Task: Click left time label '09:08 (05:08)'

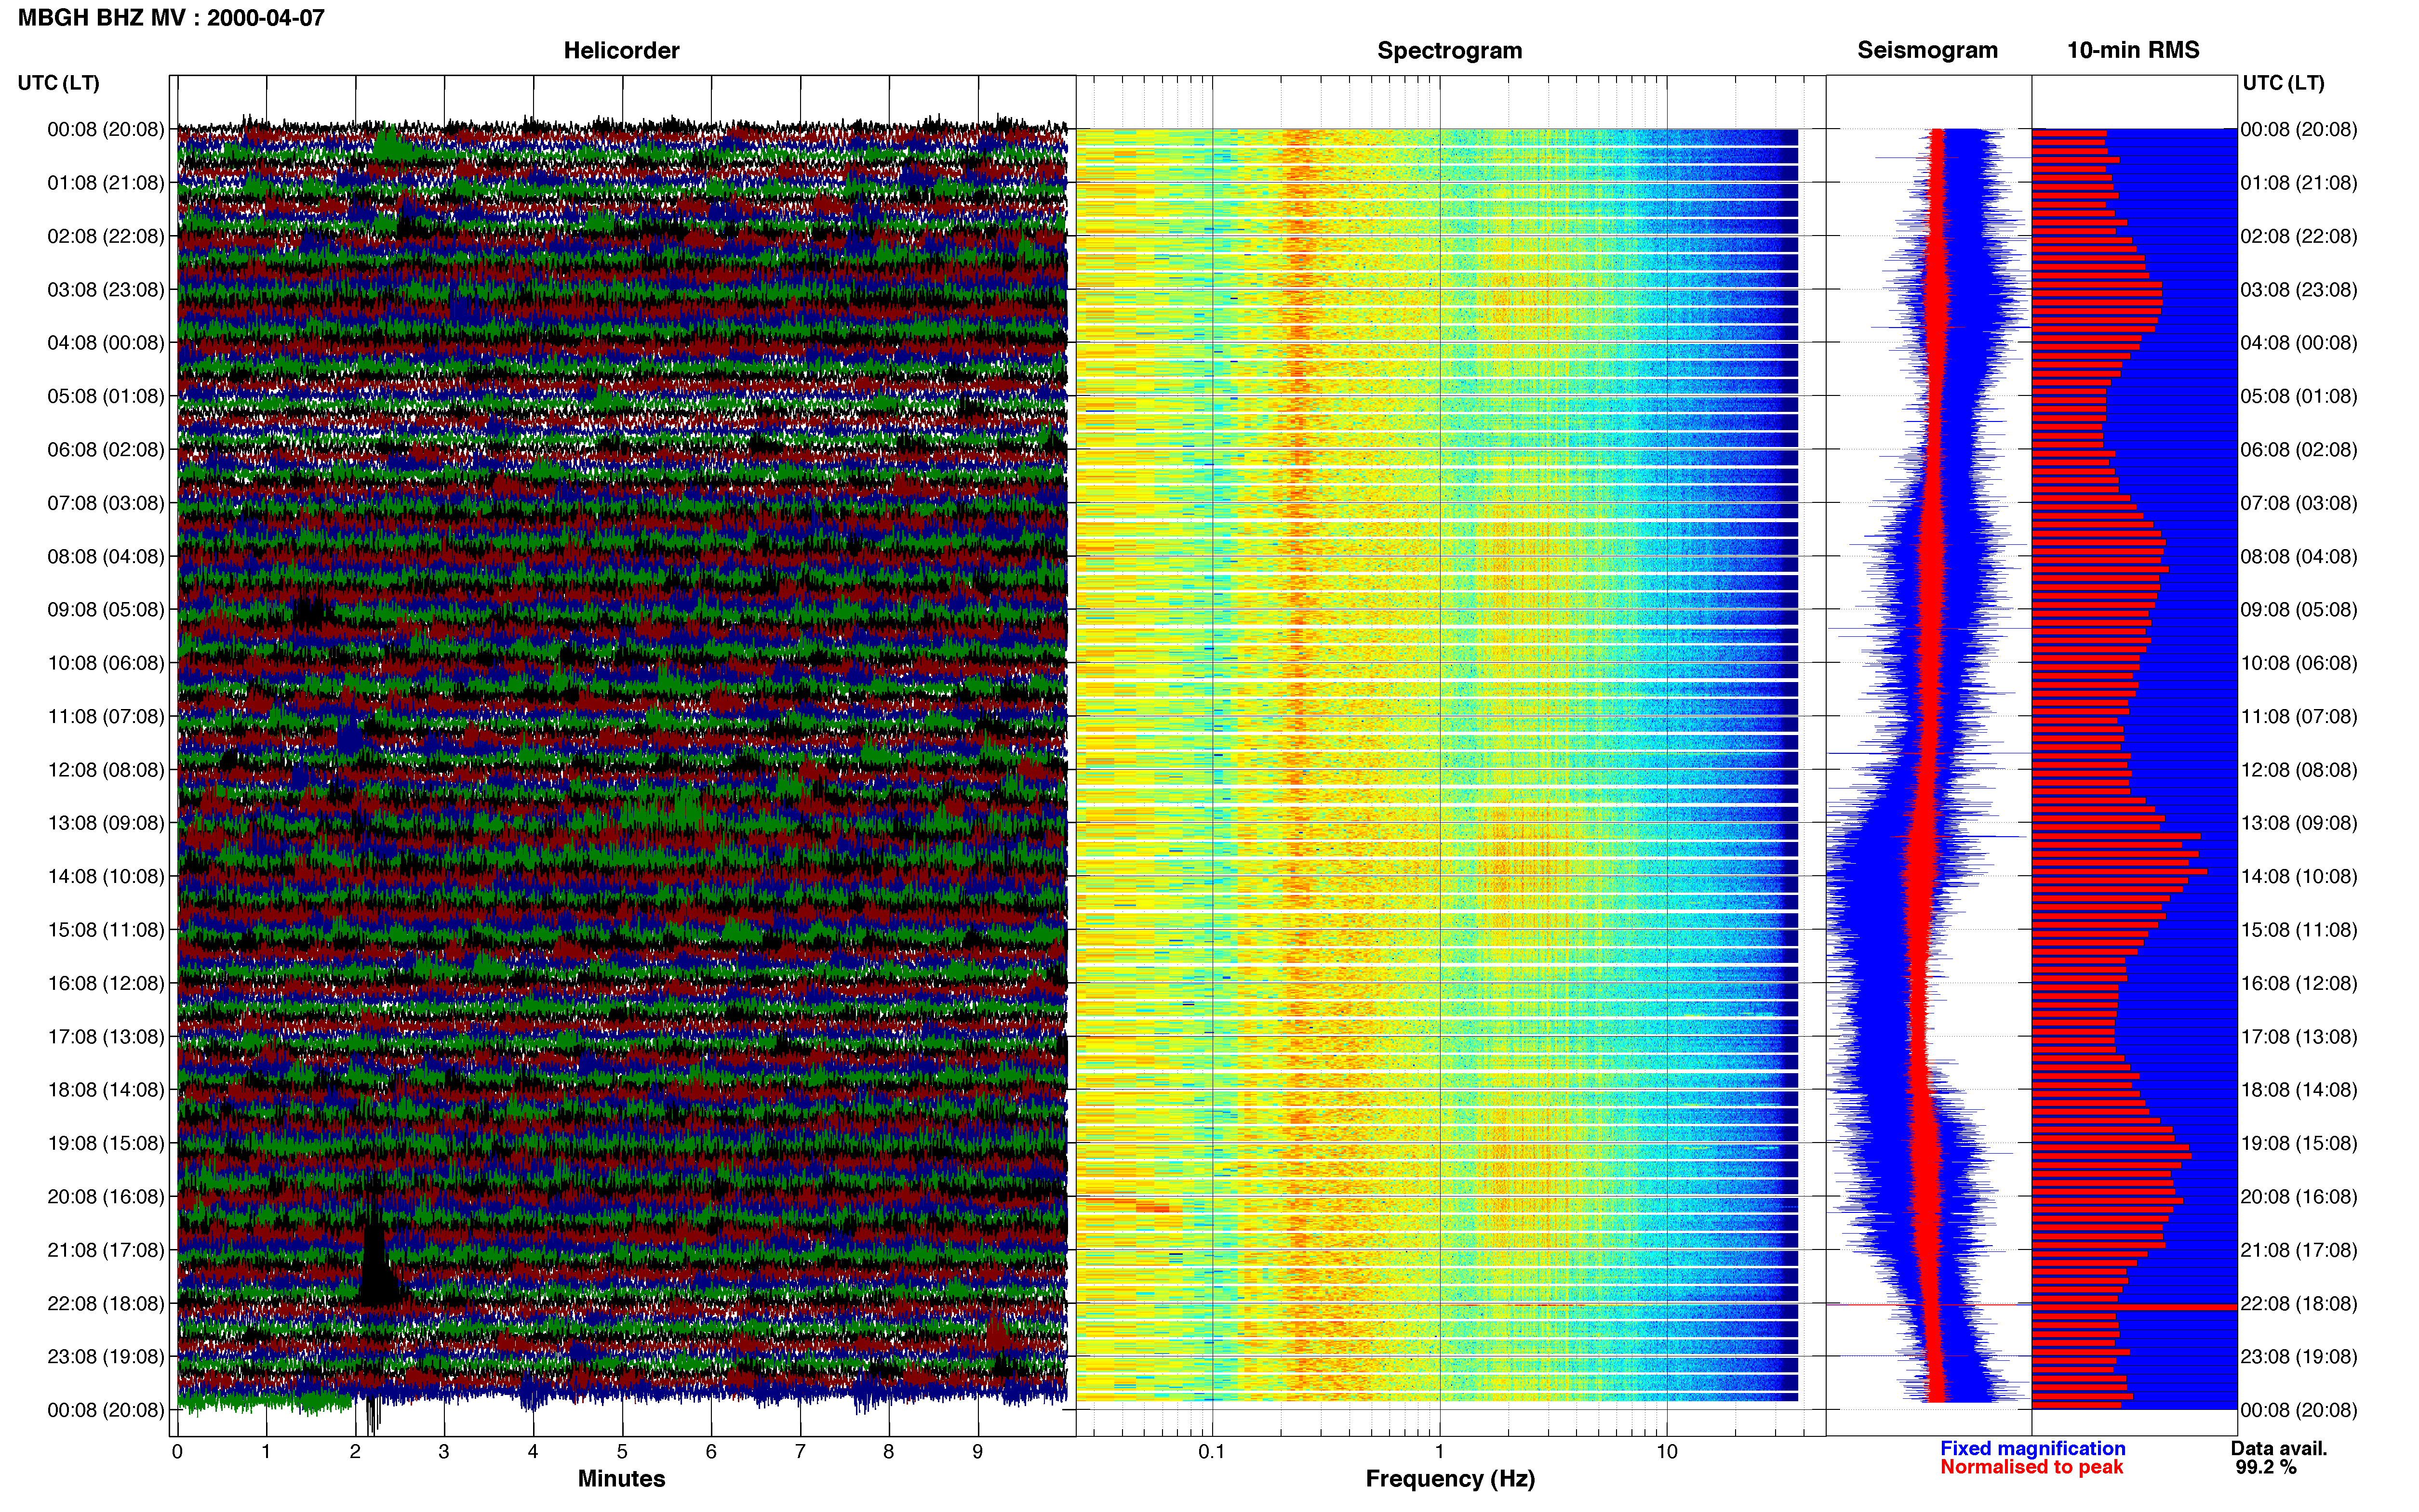Action: click(106, 610)
